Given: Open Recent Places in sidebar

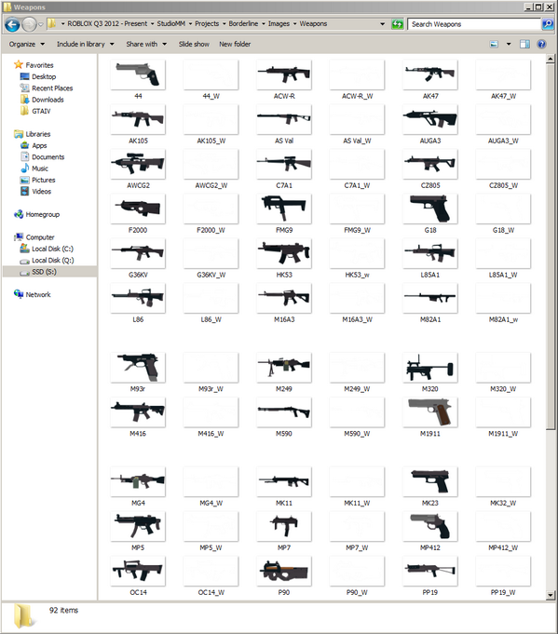Looking at the screenshot, I should 47,88.
